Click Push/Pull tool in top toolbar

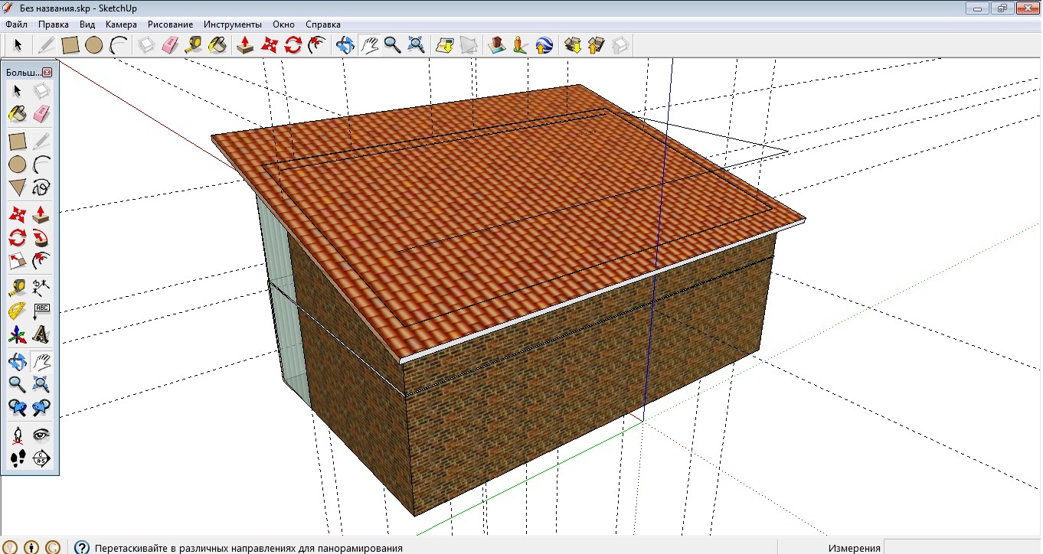click(x=245, y=45)
